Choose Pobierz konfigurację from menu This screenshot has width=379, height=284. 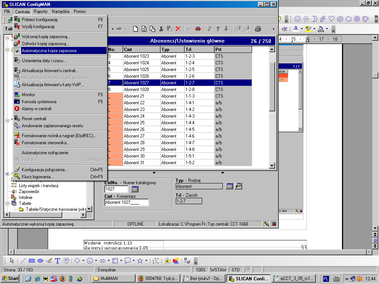click(60, 20)
